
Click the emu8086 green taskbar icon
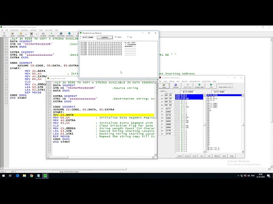tap(45, 176)
